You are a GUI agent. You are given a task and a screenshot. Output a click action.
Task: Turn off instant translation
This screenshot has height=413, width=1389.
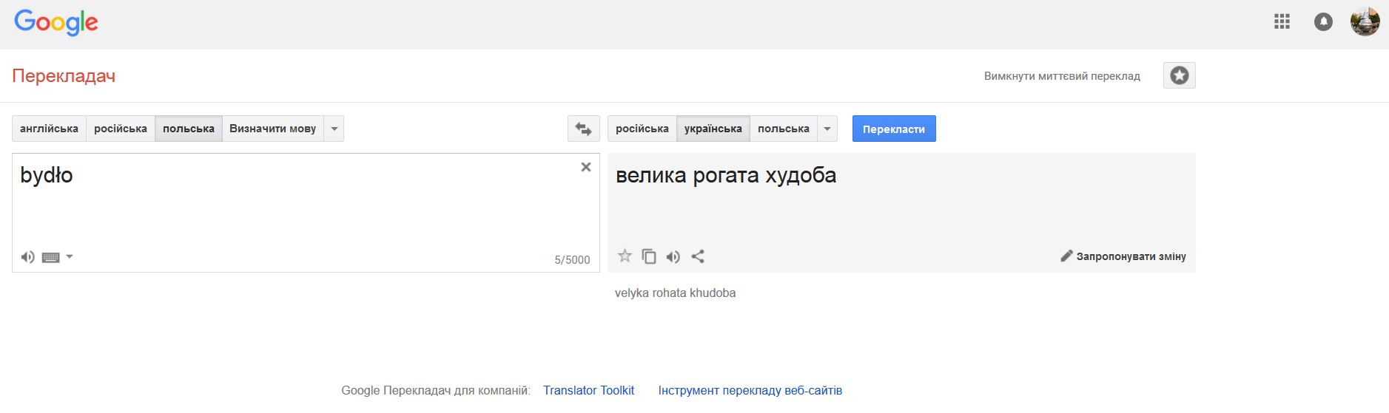point(1061,76)
